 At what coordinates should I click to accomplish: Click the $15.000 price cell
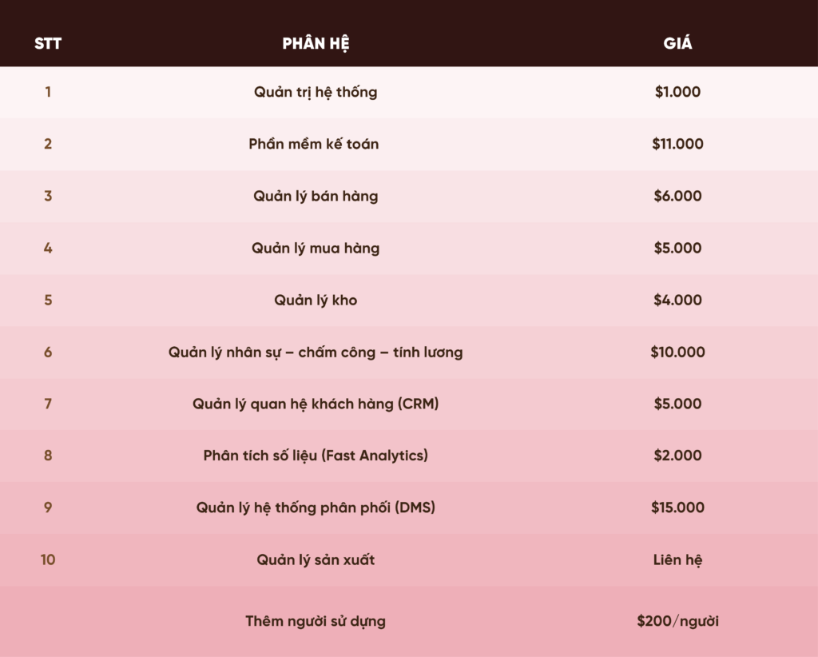pyautogui.click(x=677, y=508)
